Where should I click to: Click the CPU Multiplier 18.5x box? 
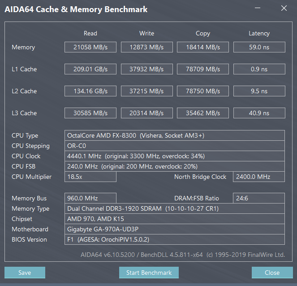point(90,177)
